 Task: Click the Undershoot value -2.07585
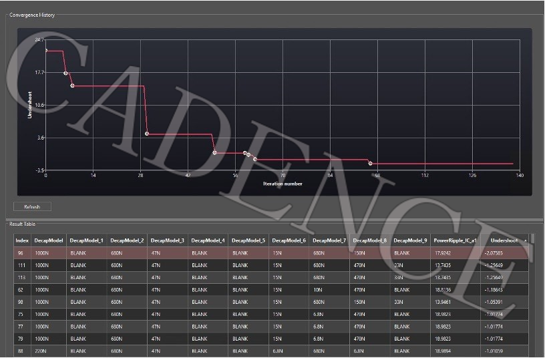(494, 253)
